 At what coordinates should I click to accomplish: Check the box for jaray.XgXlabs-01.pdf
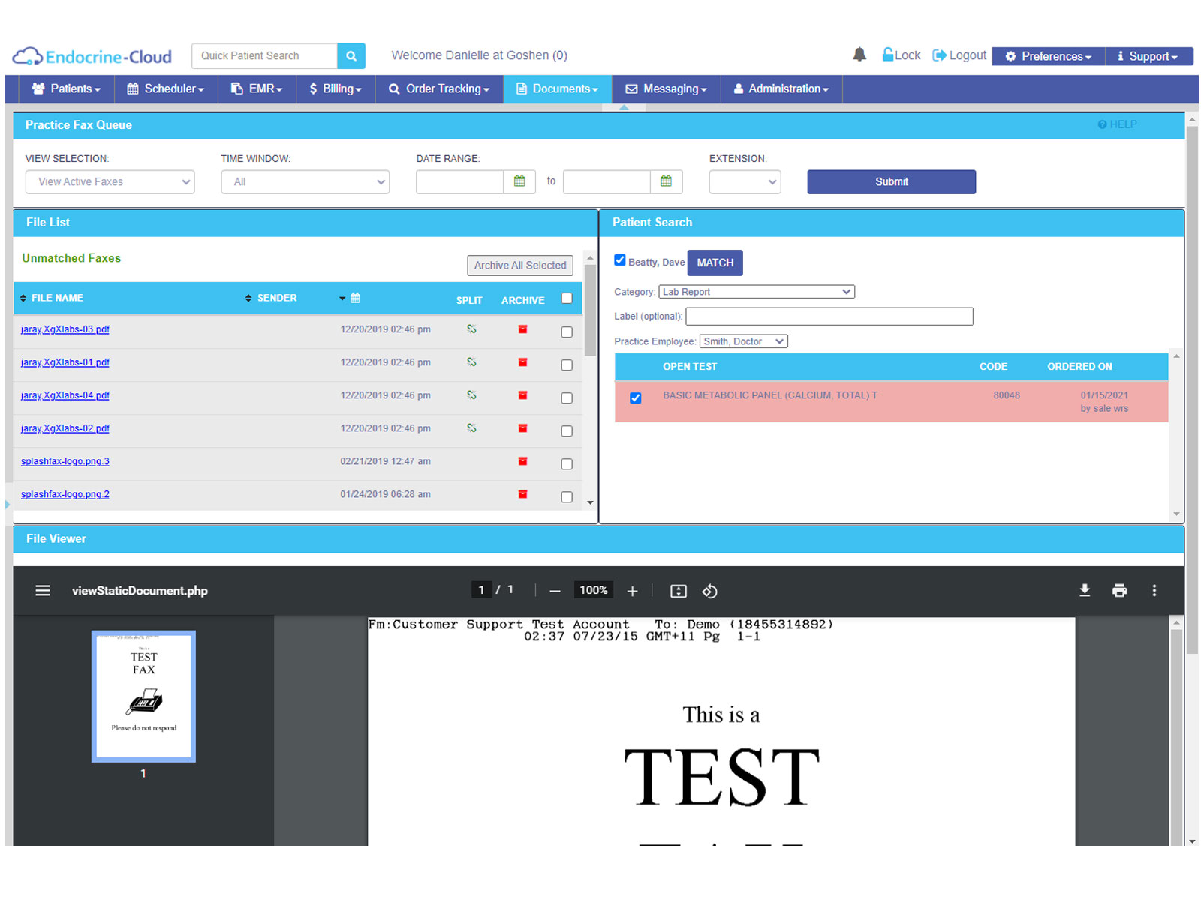tap(567, 365)
